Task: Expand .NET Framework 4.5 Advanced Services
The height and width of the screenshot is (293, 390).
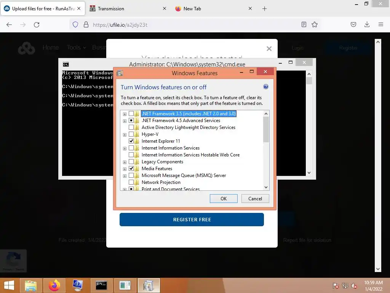Action: click(x=125, y=121)
